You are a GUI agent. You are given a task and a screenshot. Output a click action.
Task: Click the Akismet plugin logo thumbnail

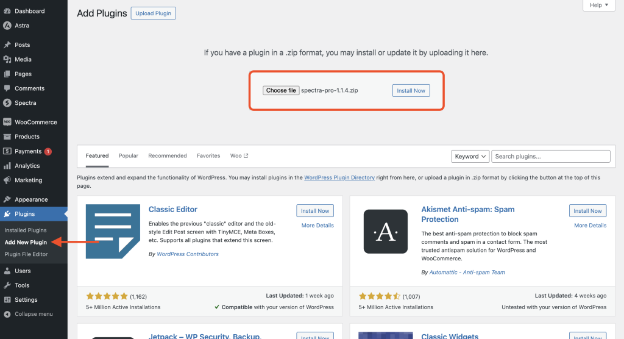coord(386,232)
